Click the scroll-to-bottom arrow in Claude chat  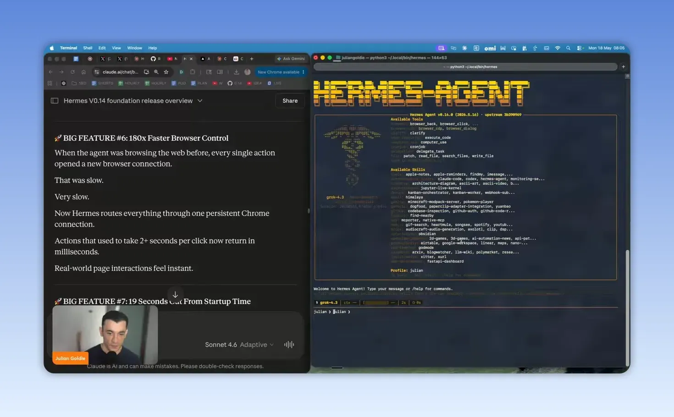click(x=175, y=295)
